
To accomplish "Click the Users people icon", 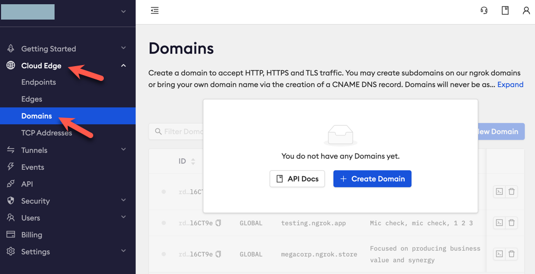I will pos(11,217).
